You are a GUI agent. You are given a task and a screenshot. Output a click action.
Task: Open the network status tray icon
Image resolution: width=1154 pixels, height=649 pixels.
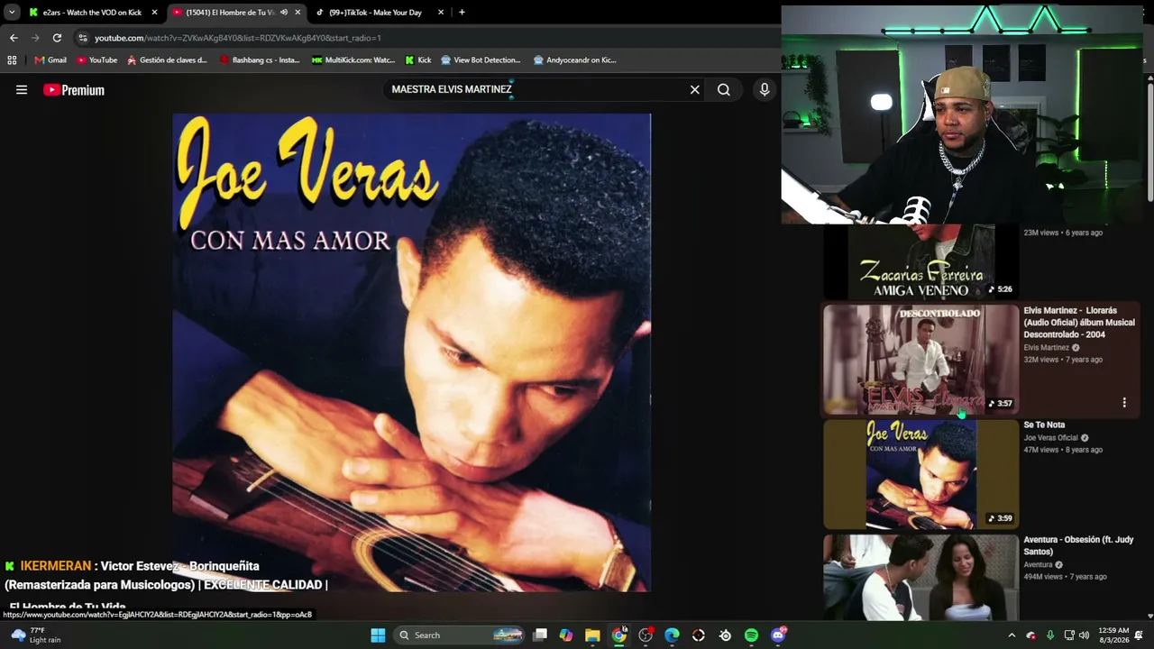[1068, 635]
